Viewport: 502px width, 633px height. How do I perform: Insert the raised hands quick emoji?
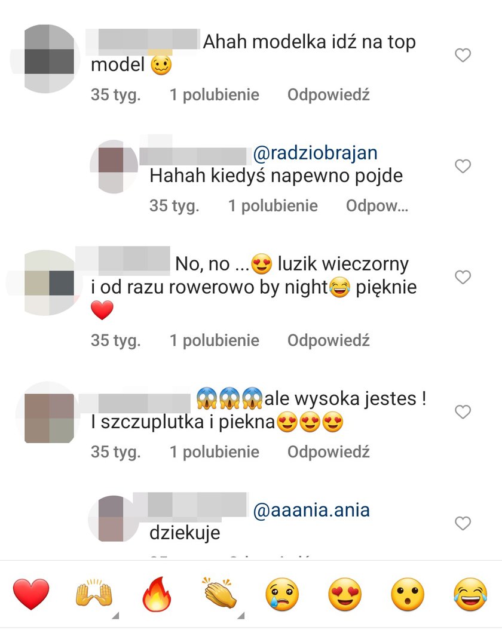pyautogui.click(x=94, y=594)
